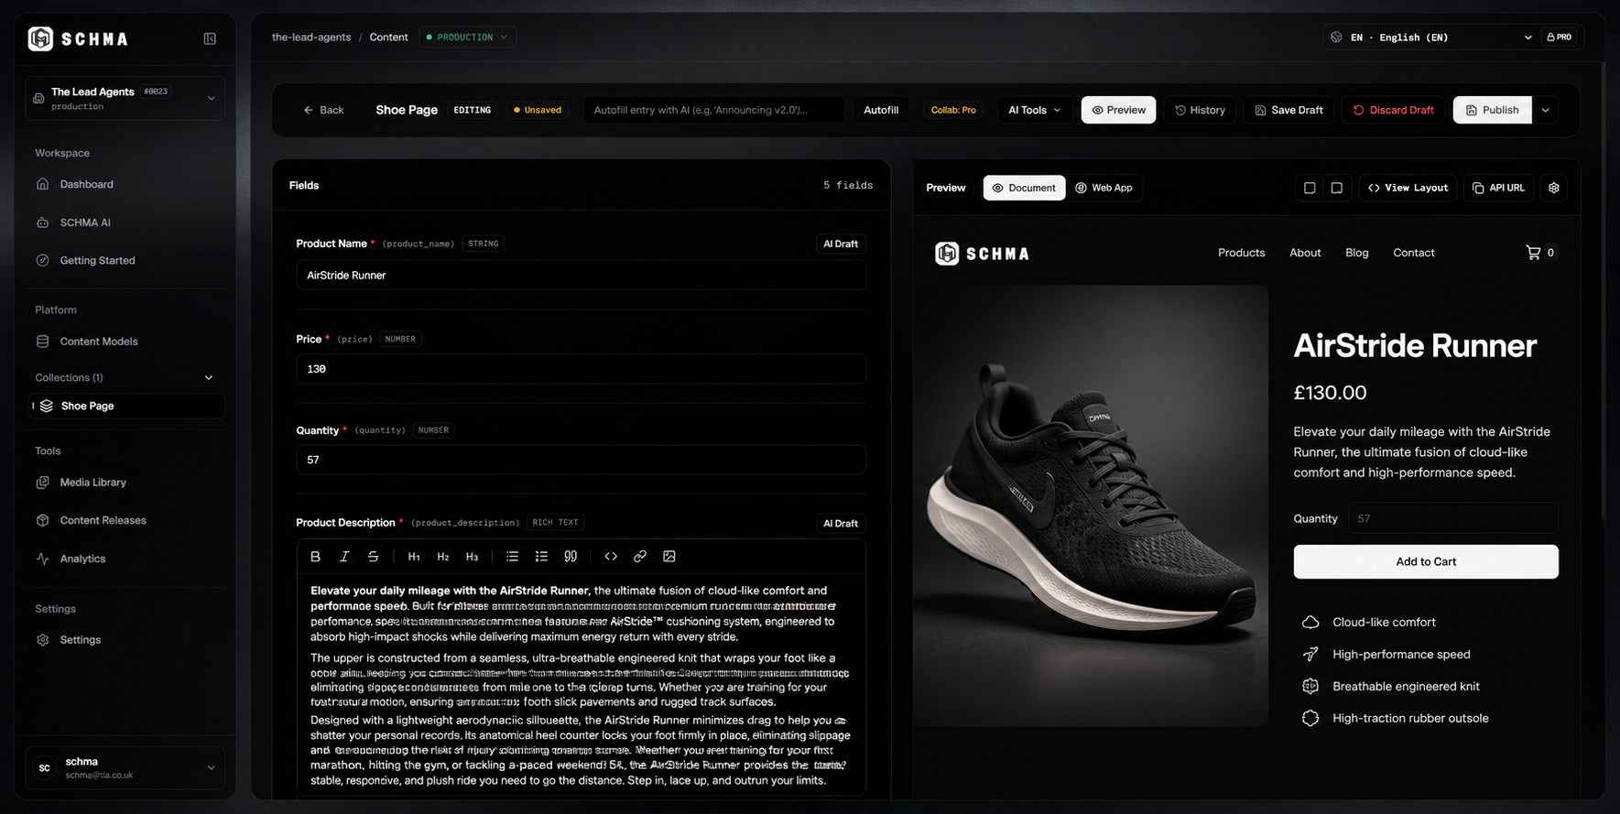Open PRODUCTION environment dropdown
This screenshot has height=814, width=1620.
point(467,38)
